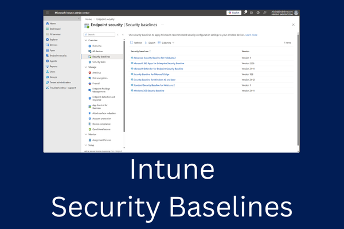Launch the Copilot button
The image size is (344, 229).
coord(234,13)
